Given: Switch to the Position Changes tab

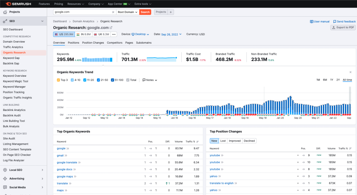Looking at the screenshot, I should (x=93, y=43).
